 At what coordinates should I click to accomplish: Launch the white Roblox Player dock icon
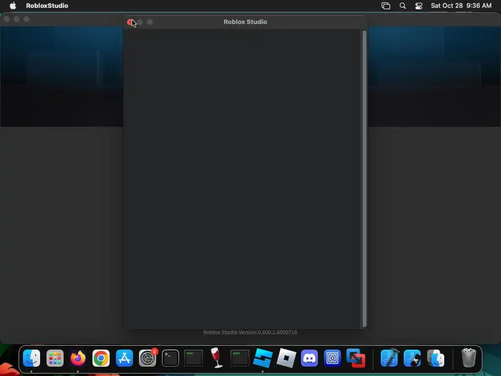286,358
